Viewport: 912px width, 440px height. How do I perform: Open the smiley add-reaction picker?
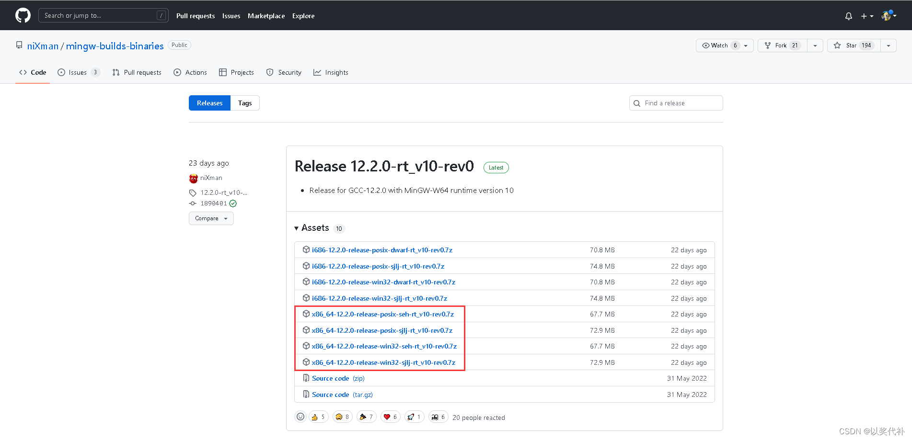tap(300, 417)
